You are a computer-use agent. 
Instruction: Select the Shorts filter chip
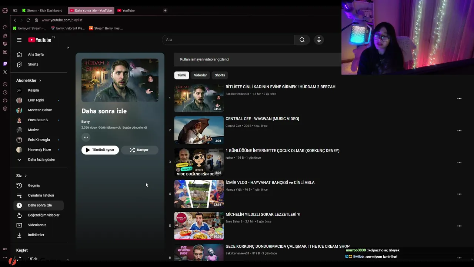[220, 75]
